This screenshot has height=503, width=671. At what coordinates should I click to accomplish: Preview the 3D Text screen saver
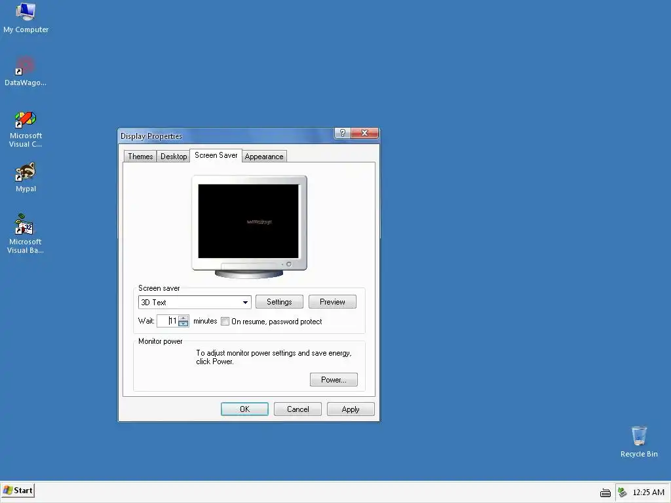click(332, 302)
